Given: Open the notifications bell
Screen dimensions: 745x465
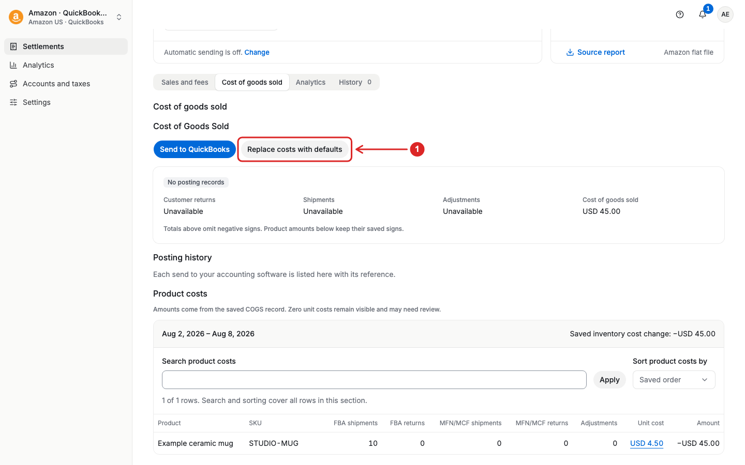Looking at the screenshot, I should pos(703,14).
